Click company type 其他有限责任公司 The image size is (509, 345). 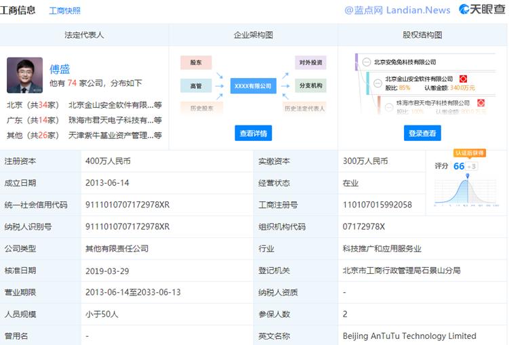tap(117, 249)
